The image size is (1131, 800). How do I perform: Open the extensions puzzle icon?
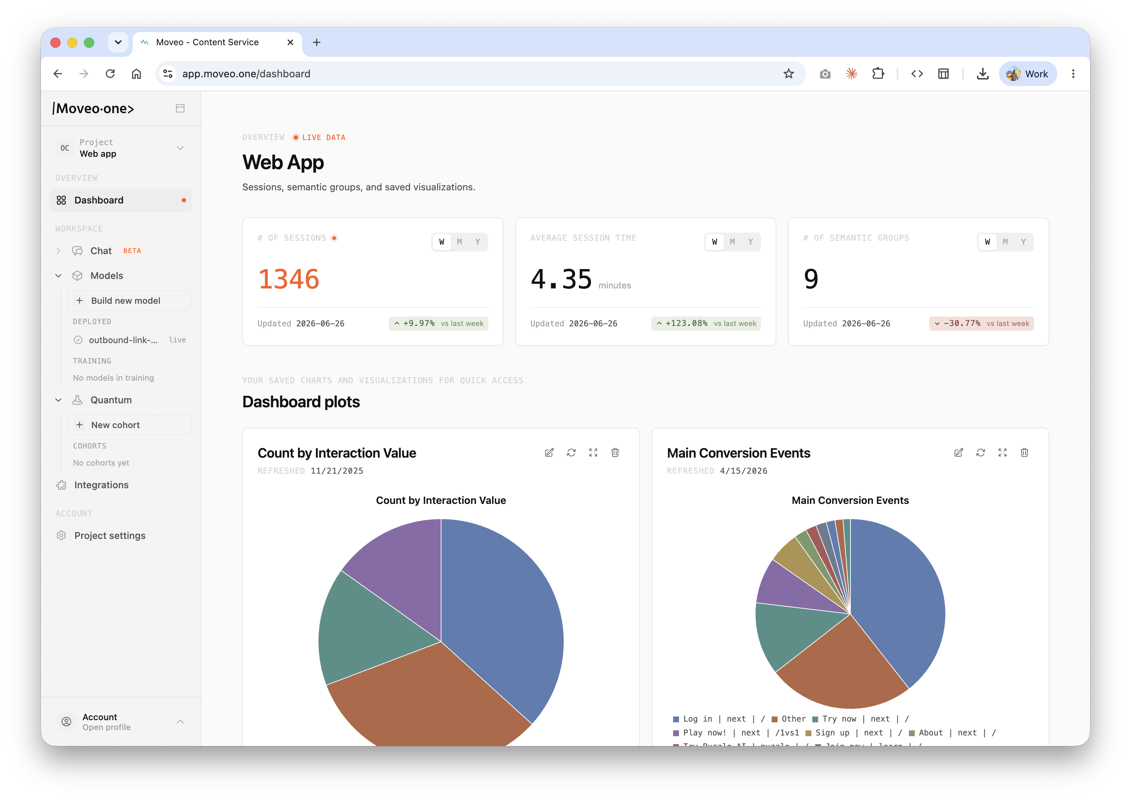tap(878, 74)
